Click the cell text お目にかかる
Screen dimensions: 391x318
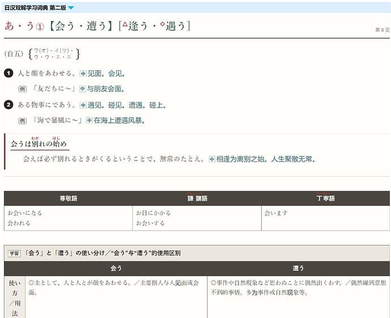click(x=153, y=213)
